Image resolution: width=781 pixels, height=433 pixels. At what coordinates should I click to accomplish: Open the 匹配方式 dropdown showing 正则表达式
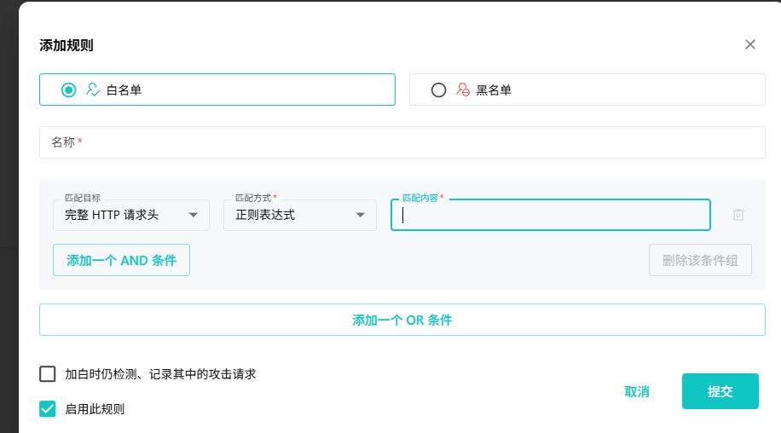288,215
